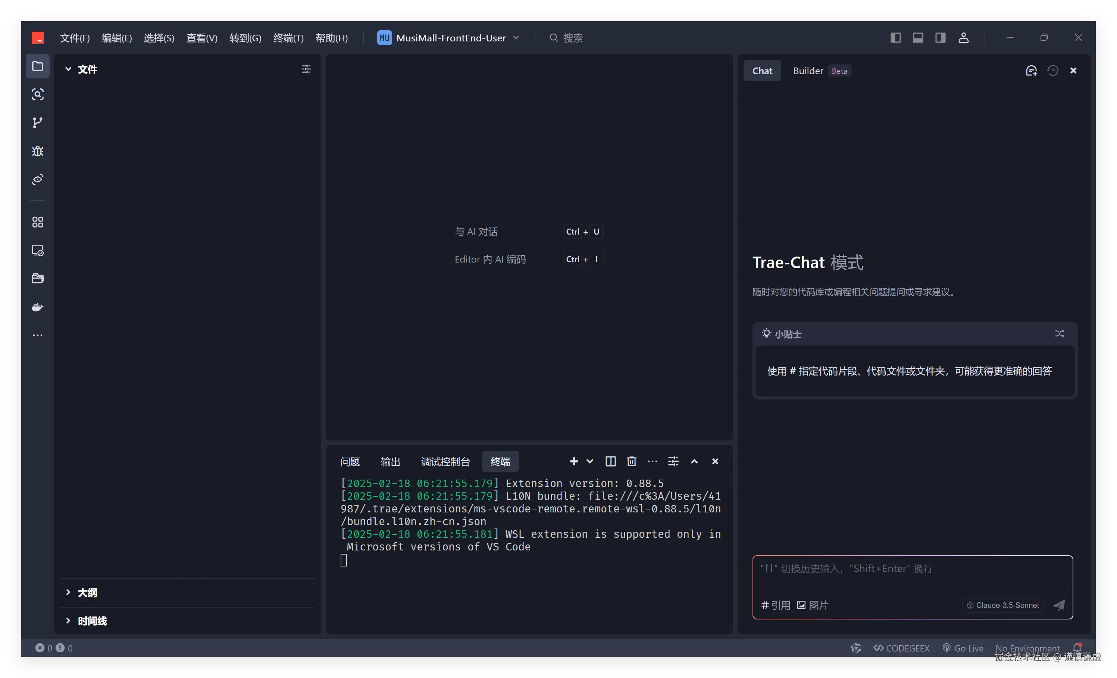Toggle the bottom panel layout button

[918, 38]
